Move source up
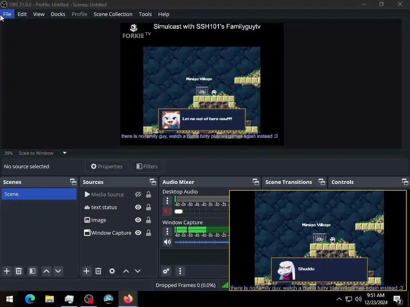 [x=126, y=271]
